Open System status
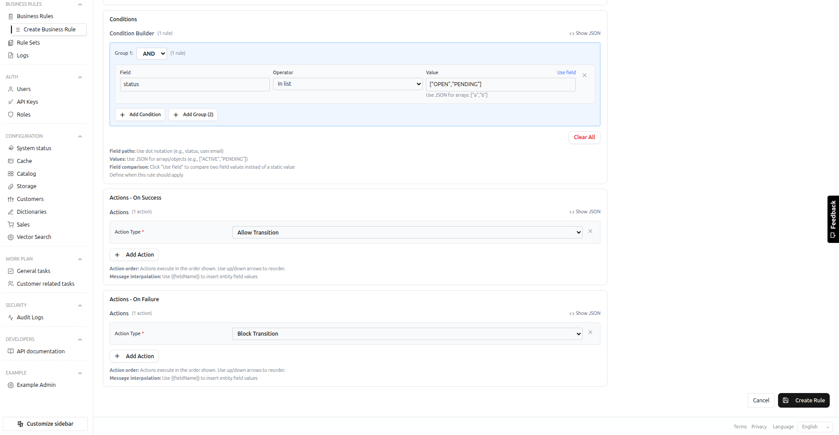 tap(34, 148)
